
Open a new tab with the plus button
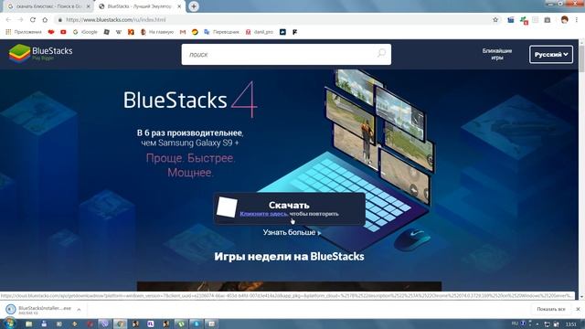coord(194,6)
